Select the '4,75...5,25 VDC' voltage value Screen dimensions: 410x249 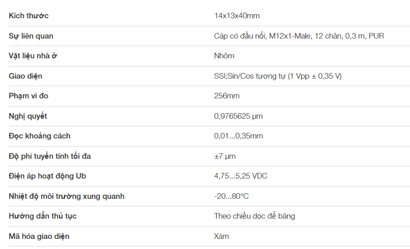pyautogui.click(x=241, y=176)
